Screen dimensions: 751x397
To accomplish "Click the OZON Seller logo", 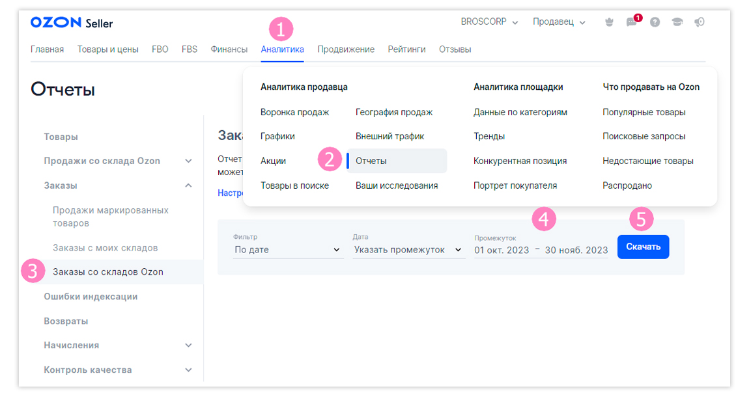I will pyautogui.click(x=72, y=23).
